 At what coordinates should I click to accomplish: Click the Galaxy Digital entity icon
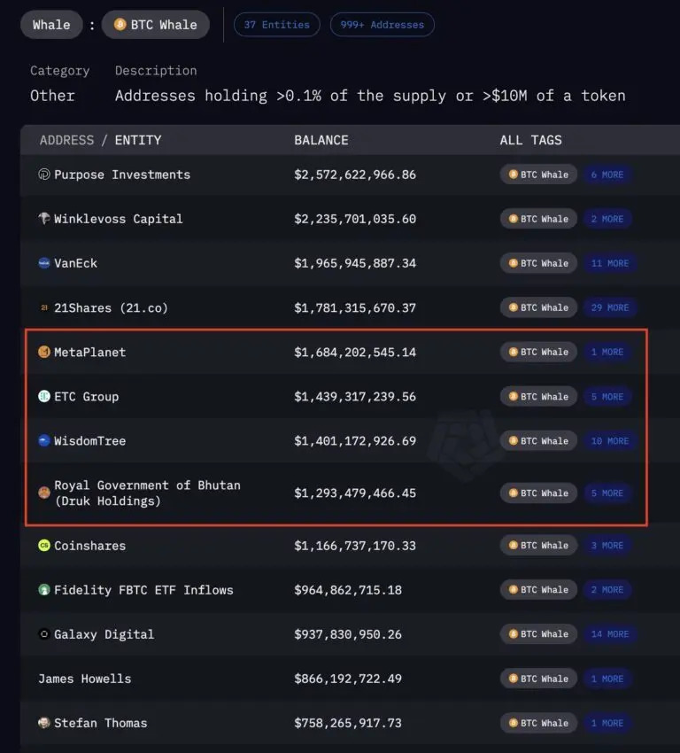pyautogui.click(x=44, y=634)
